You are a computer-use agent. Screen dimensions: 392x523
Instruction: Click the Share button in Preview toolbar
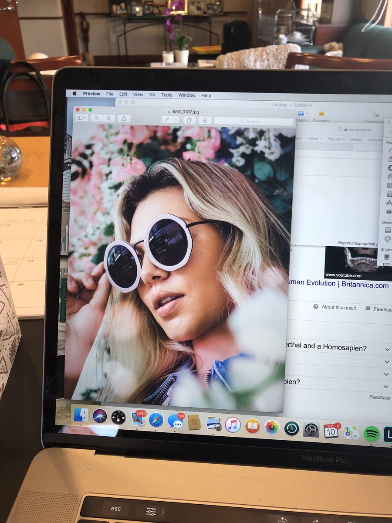coord(124,119)
